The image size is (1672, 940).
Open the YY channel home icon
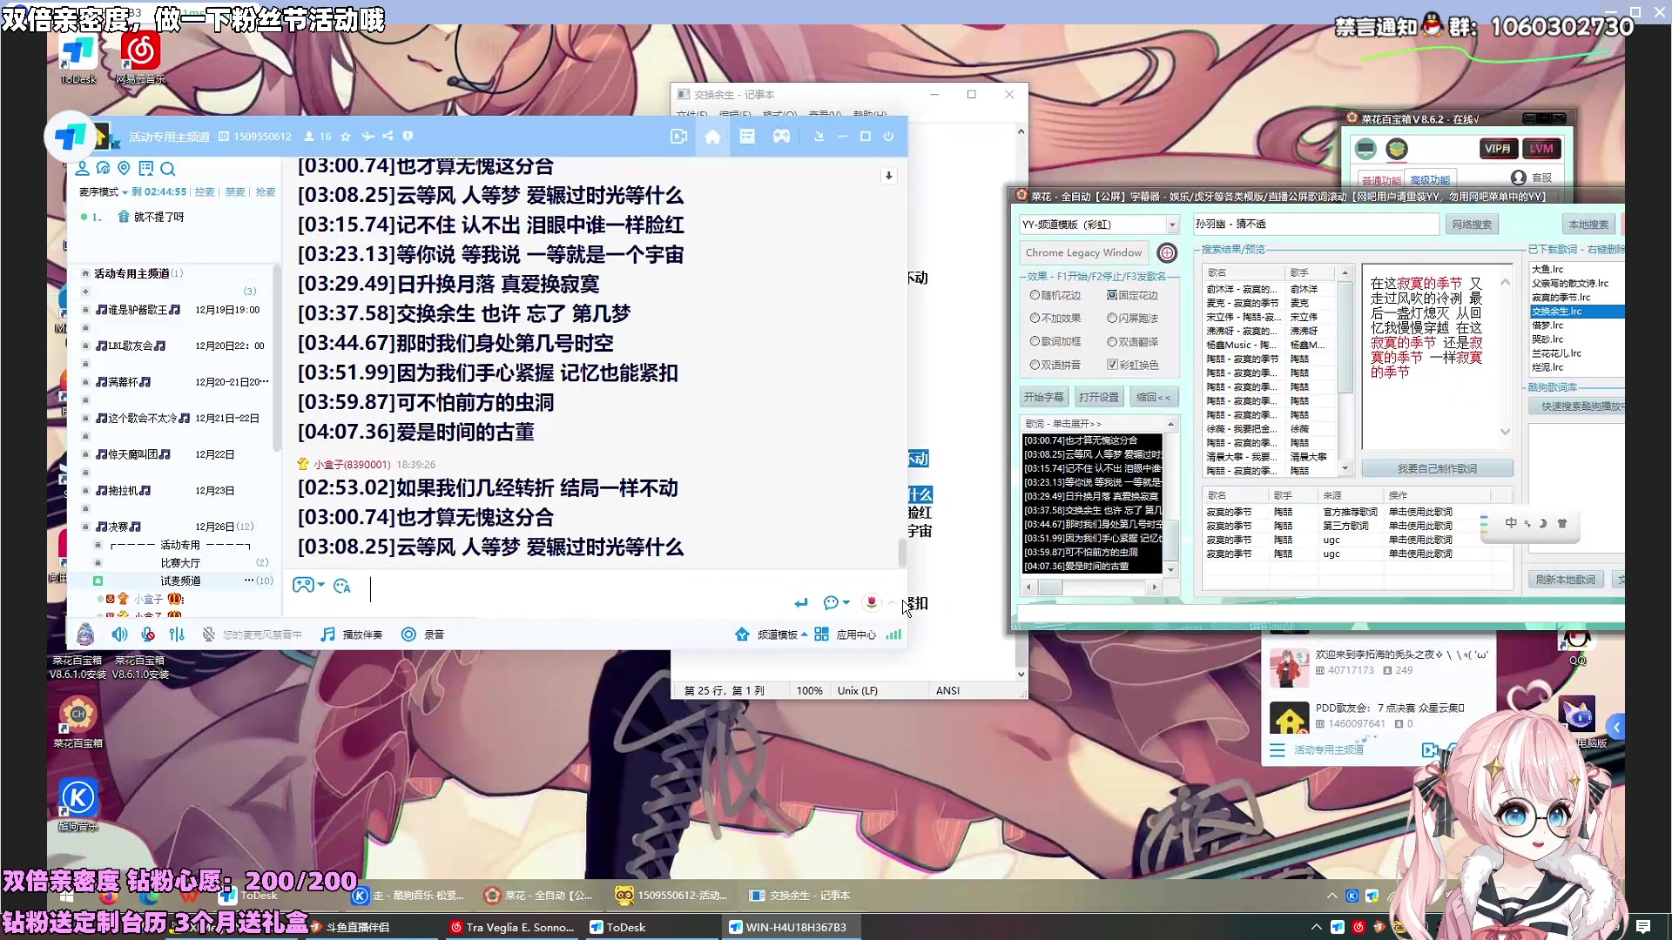click(x=712, y=137)
